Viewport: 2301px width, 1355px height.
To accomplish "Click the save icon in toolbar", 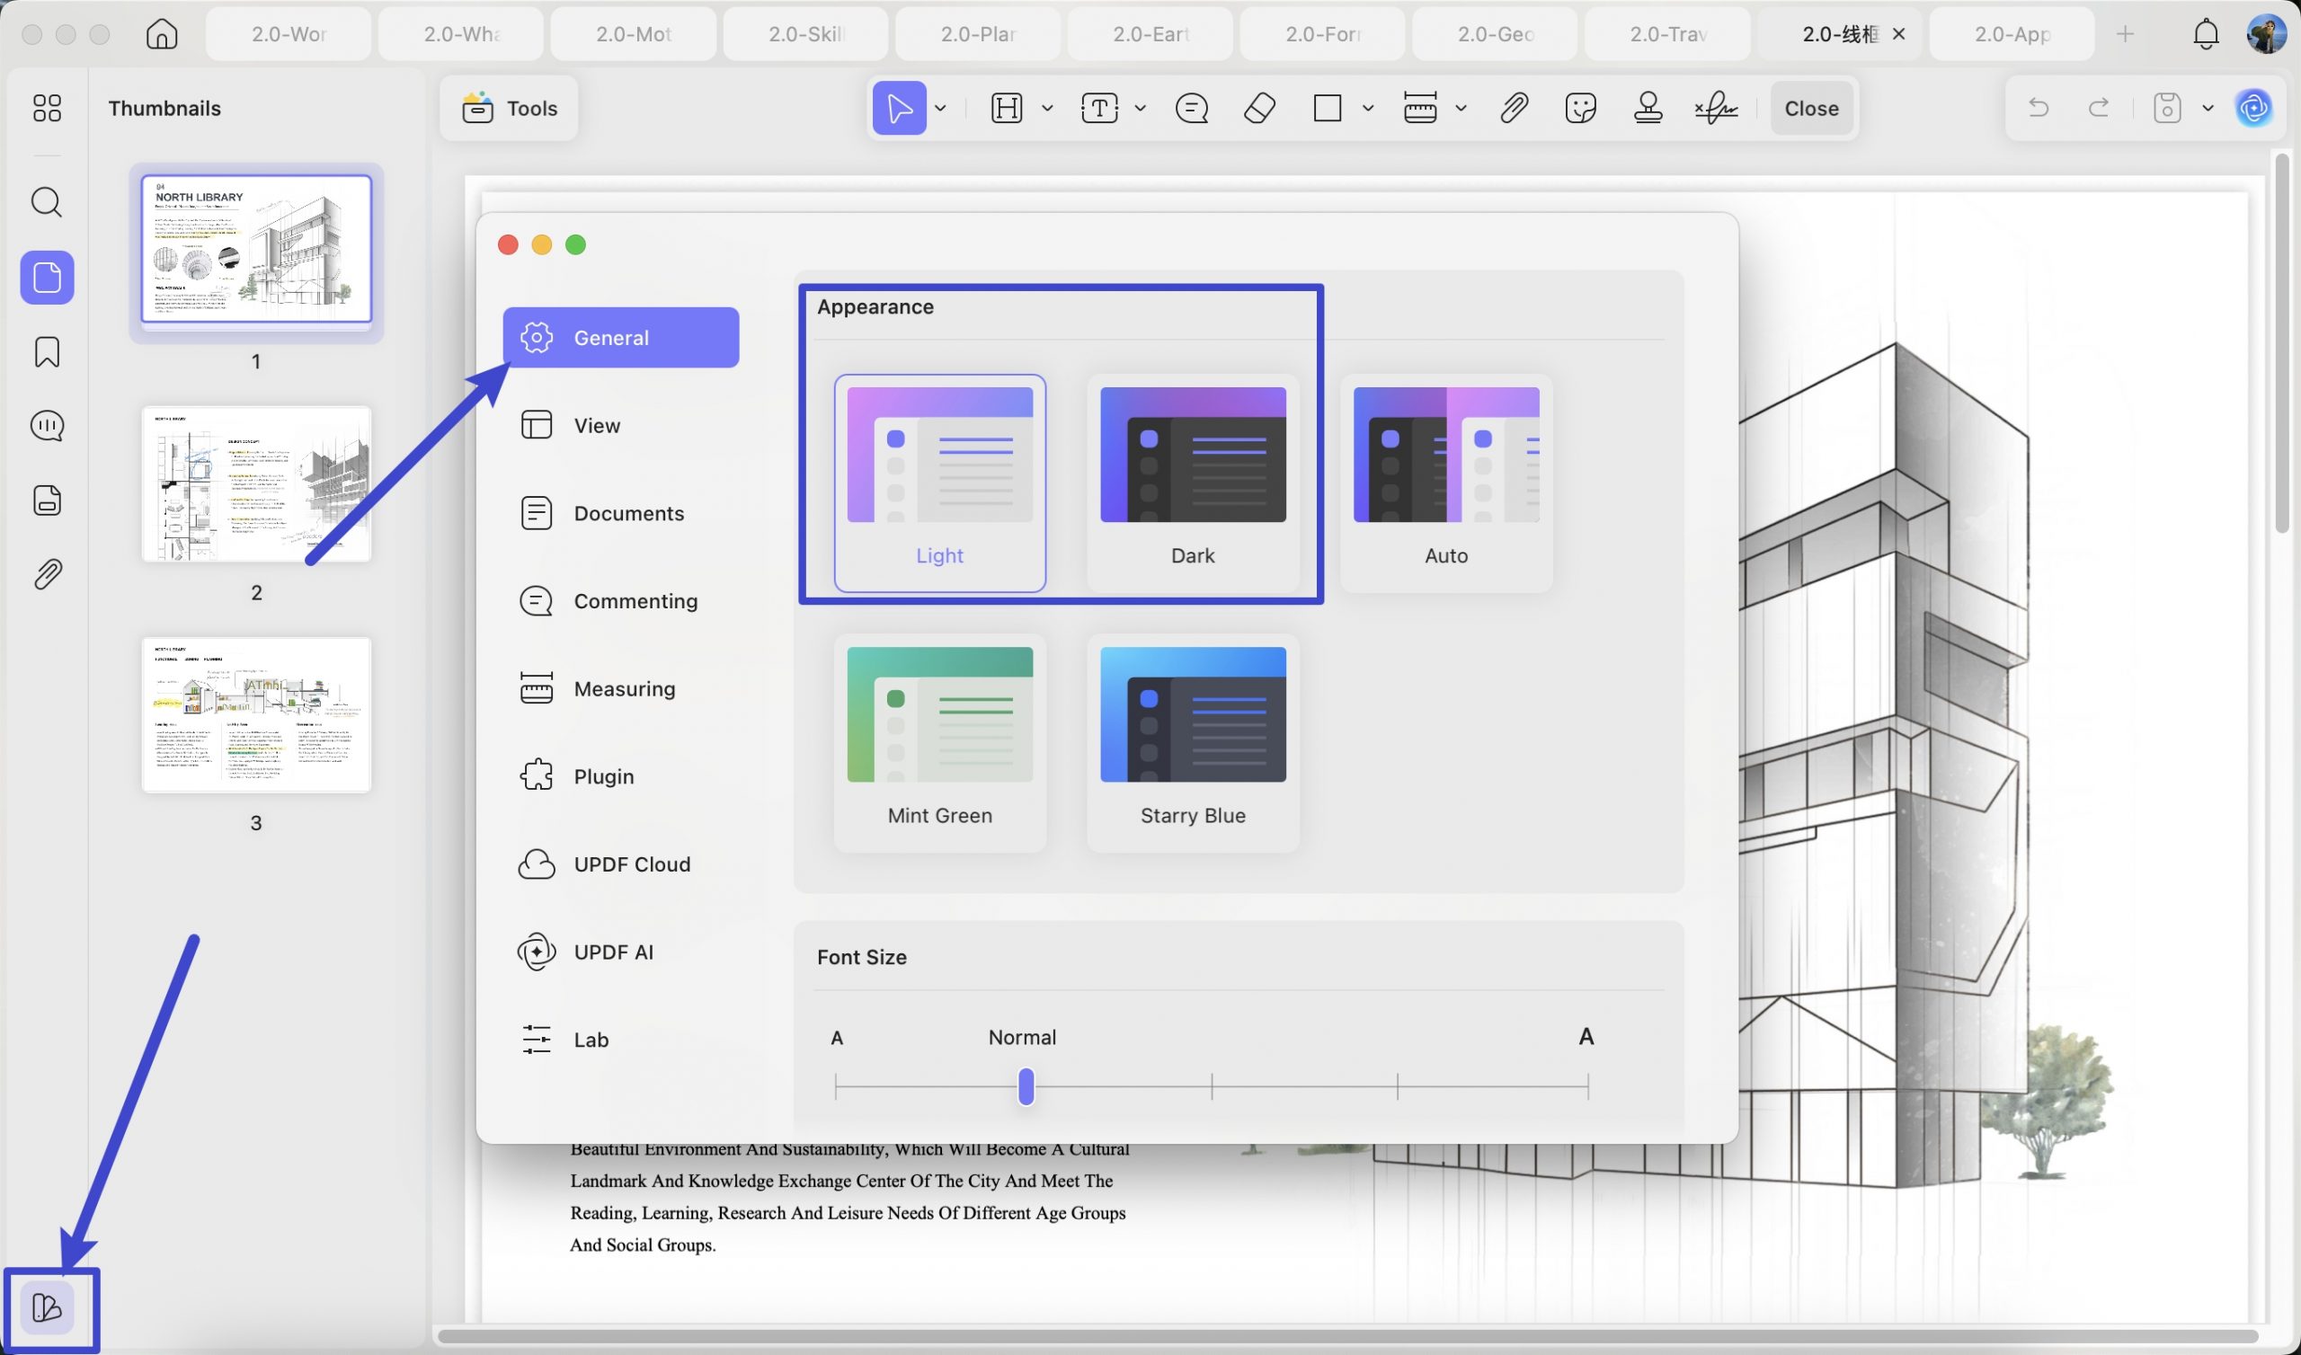I will 2167,108.
